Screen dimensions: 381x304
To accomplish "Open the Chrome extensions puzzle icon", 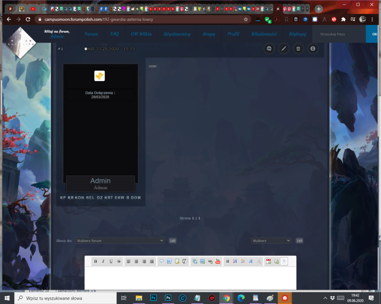I will click(x=343, y=19).
